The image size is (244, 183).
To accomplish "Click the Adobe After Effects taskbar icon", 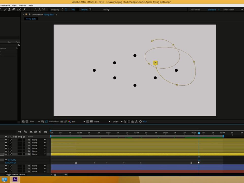I will pos(15,179).
